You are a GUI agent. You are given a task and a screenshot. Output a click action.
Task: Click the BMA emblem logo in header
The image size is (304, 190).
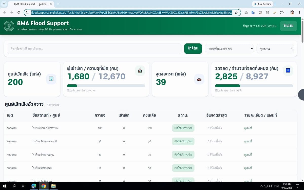pyautogui.click(x=9, y=26)
